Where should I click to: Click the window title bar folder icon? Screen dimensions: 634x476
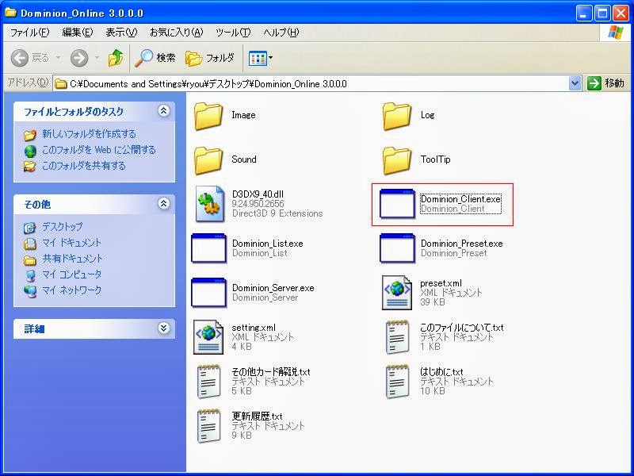tap(11, 13)
